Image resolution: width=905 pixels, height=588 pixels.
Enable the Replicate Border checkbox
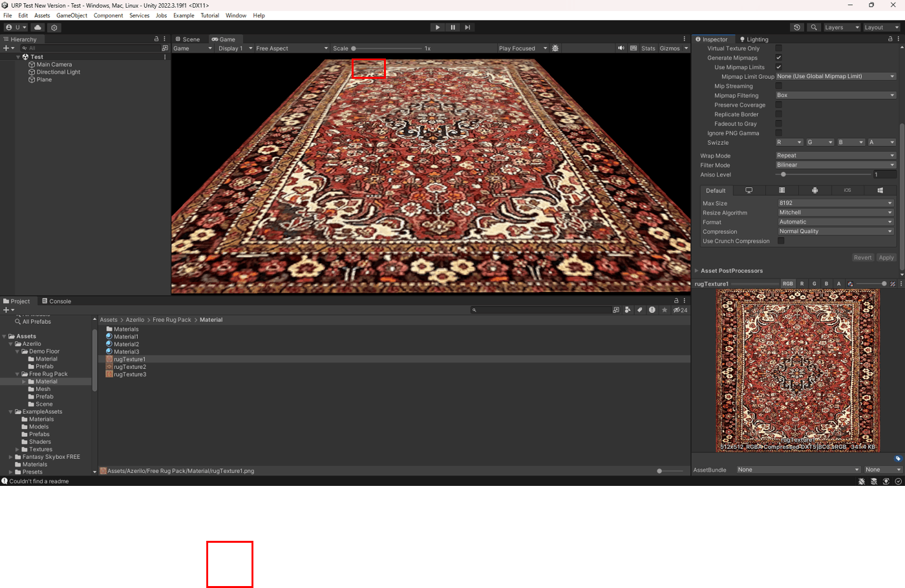tap(779, 114)
